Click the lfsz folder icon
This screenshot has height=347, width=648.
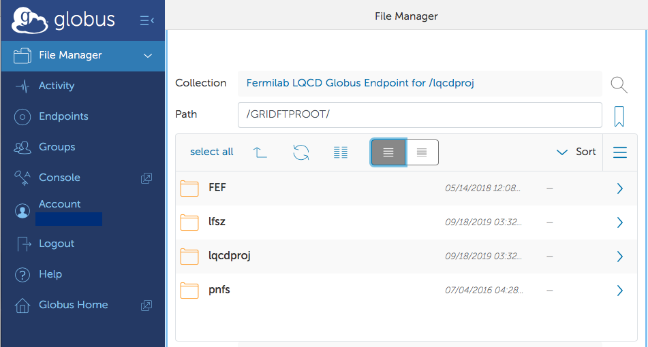point(189,222)
